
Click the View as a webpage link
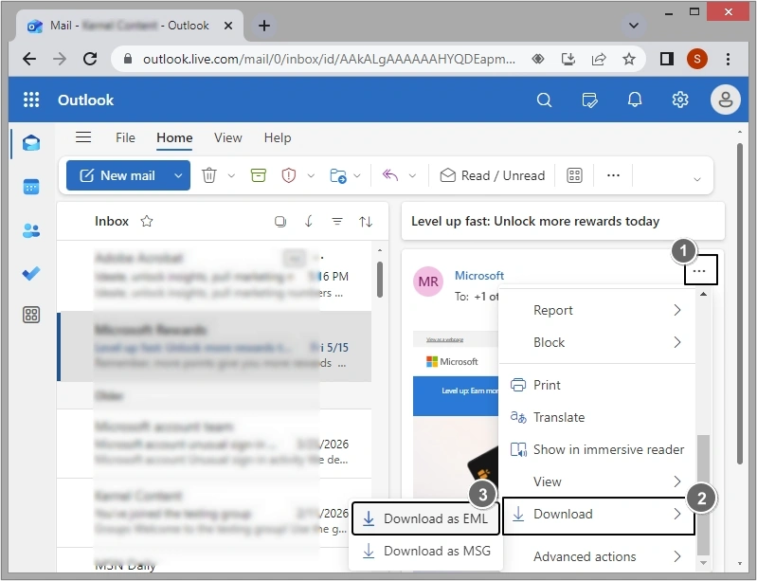pos(444,340)
